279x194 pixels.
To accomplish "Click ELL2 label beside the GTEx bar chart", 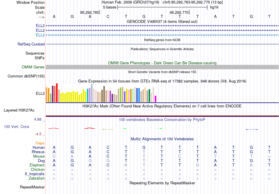I will [x=40, y=93].
